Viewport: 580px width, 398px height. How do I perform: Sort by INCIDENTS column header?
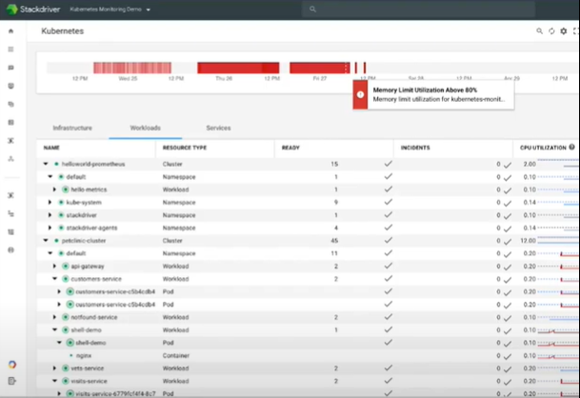pos(415,148)
